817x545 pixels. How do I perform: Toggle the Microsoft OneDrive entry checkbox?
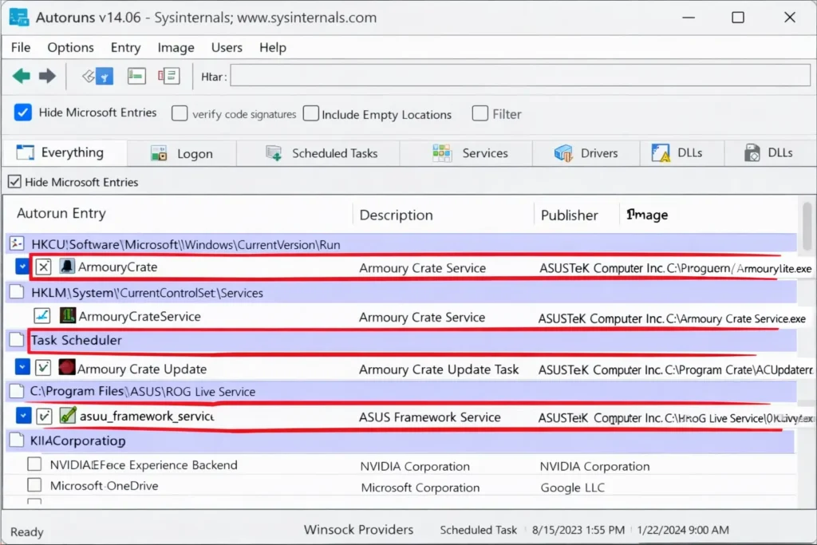click(34, 485)
